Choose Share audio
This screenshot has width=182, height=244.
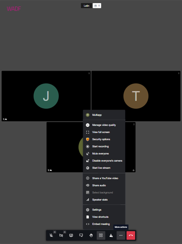[x=104, y=185]
